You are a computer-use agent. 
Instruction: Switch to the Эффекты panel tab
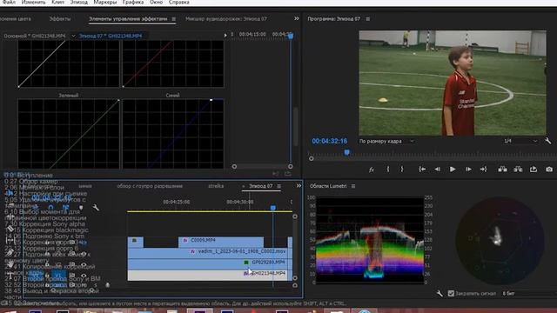coord(60,19)
